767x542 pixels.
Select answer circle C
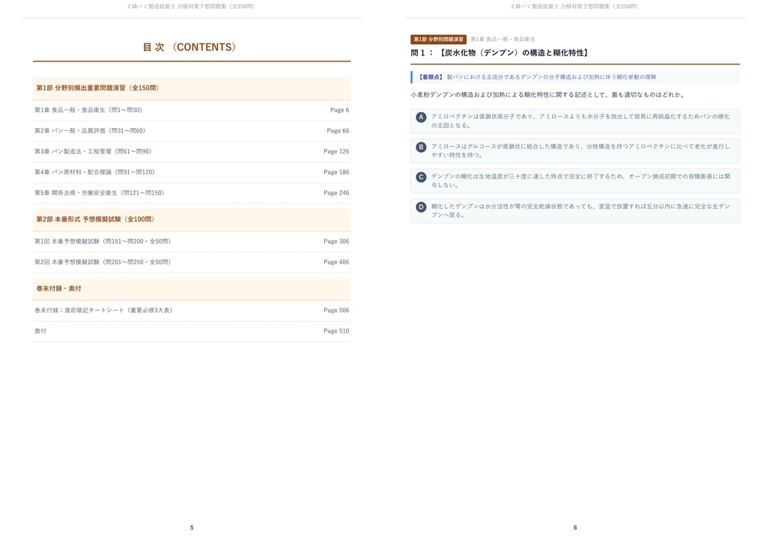pyautogui.click(x=421, y=177)
